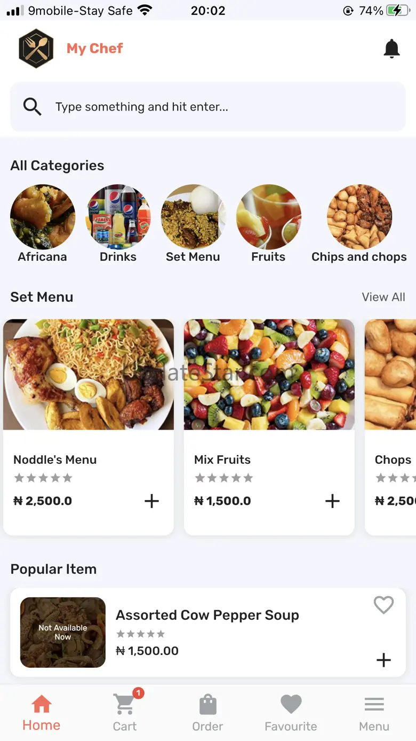Image resolution: width=416 pixels, height=741 pixels.
Task: View all Set Menu items
Action: (383, 297)
